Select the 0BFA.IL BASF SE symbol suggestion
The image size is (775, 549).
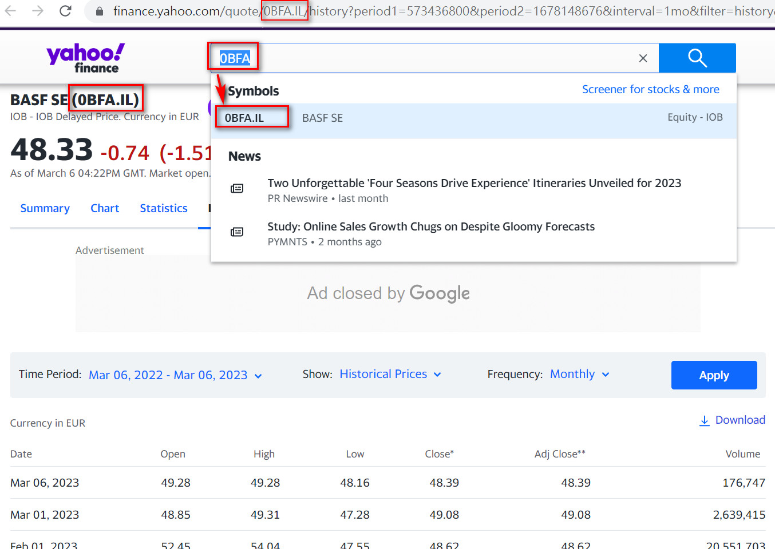click(473, 121)
